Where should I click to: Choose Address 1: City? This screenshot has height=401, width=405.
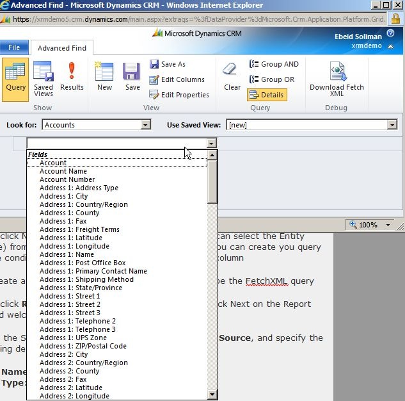pyautogui.click(x=117, y=196)
